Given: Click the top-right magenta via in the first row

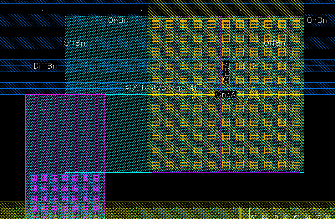Looking at the screenshot, I should tap(96, 178).
